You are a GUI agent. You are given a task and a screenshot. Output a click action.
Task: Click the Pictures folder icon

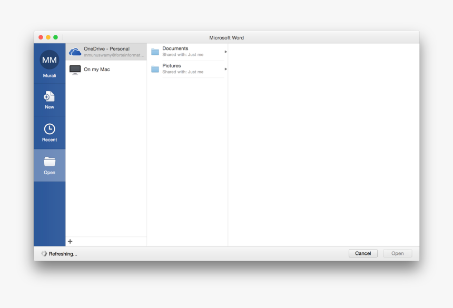(155, 69)
